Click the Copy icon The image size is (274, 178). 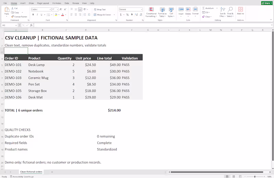coord(12,12)
